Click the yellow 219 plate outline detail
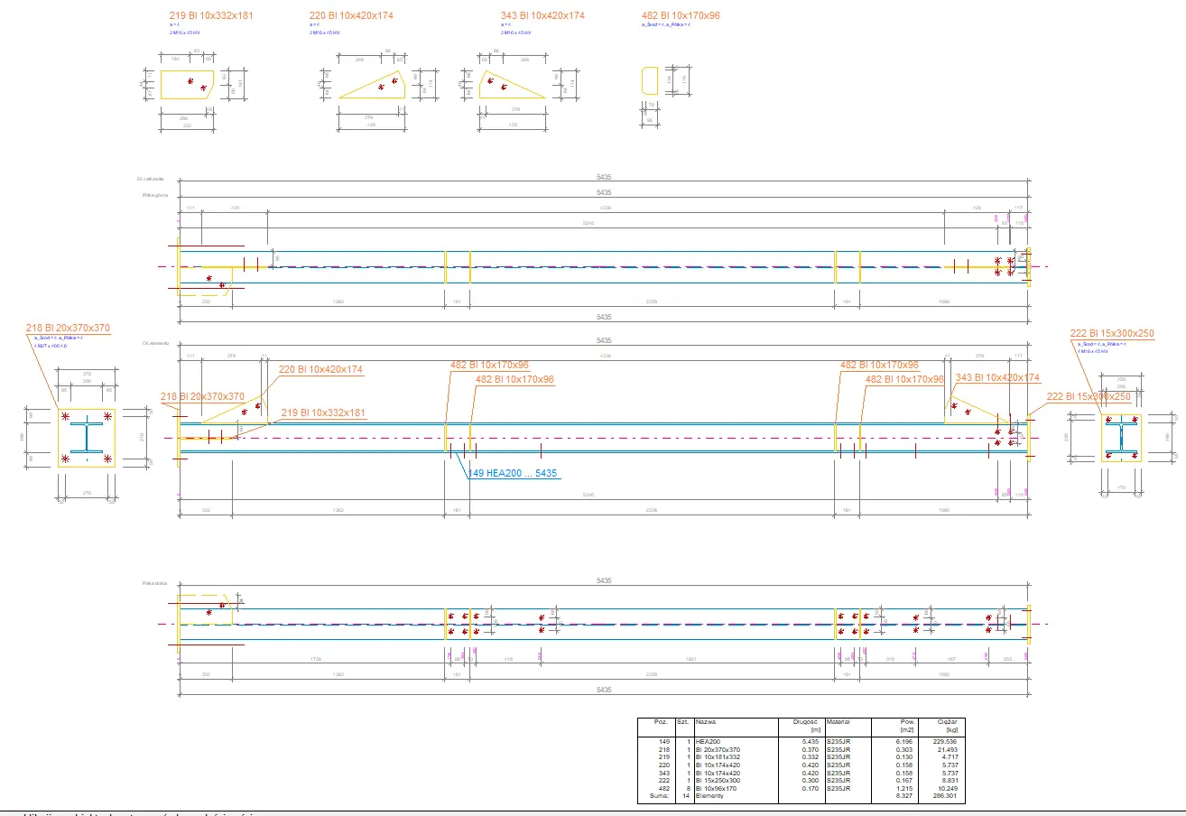 click(x=186, y=84)
